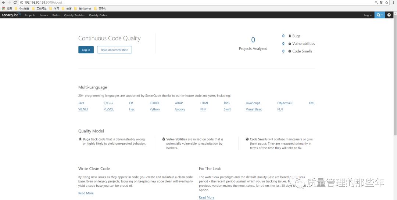The width and height of the screenshot is (397, 200).
Task: Open the 工作网站 bookmark folder
Action: [x=39, y=8]
